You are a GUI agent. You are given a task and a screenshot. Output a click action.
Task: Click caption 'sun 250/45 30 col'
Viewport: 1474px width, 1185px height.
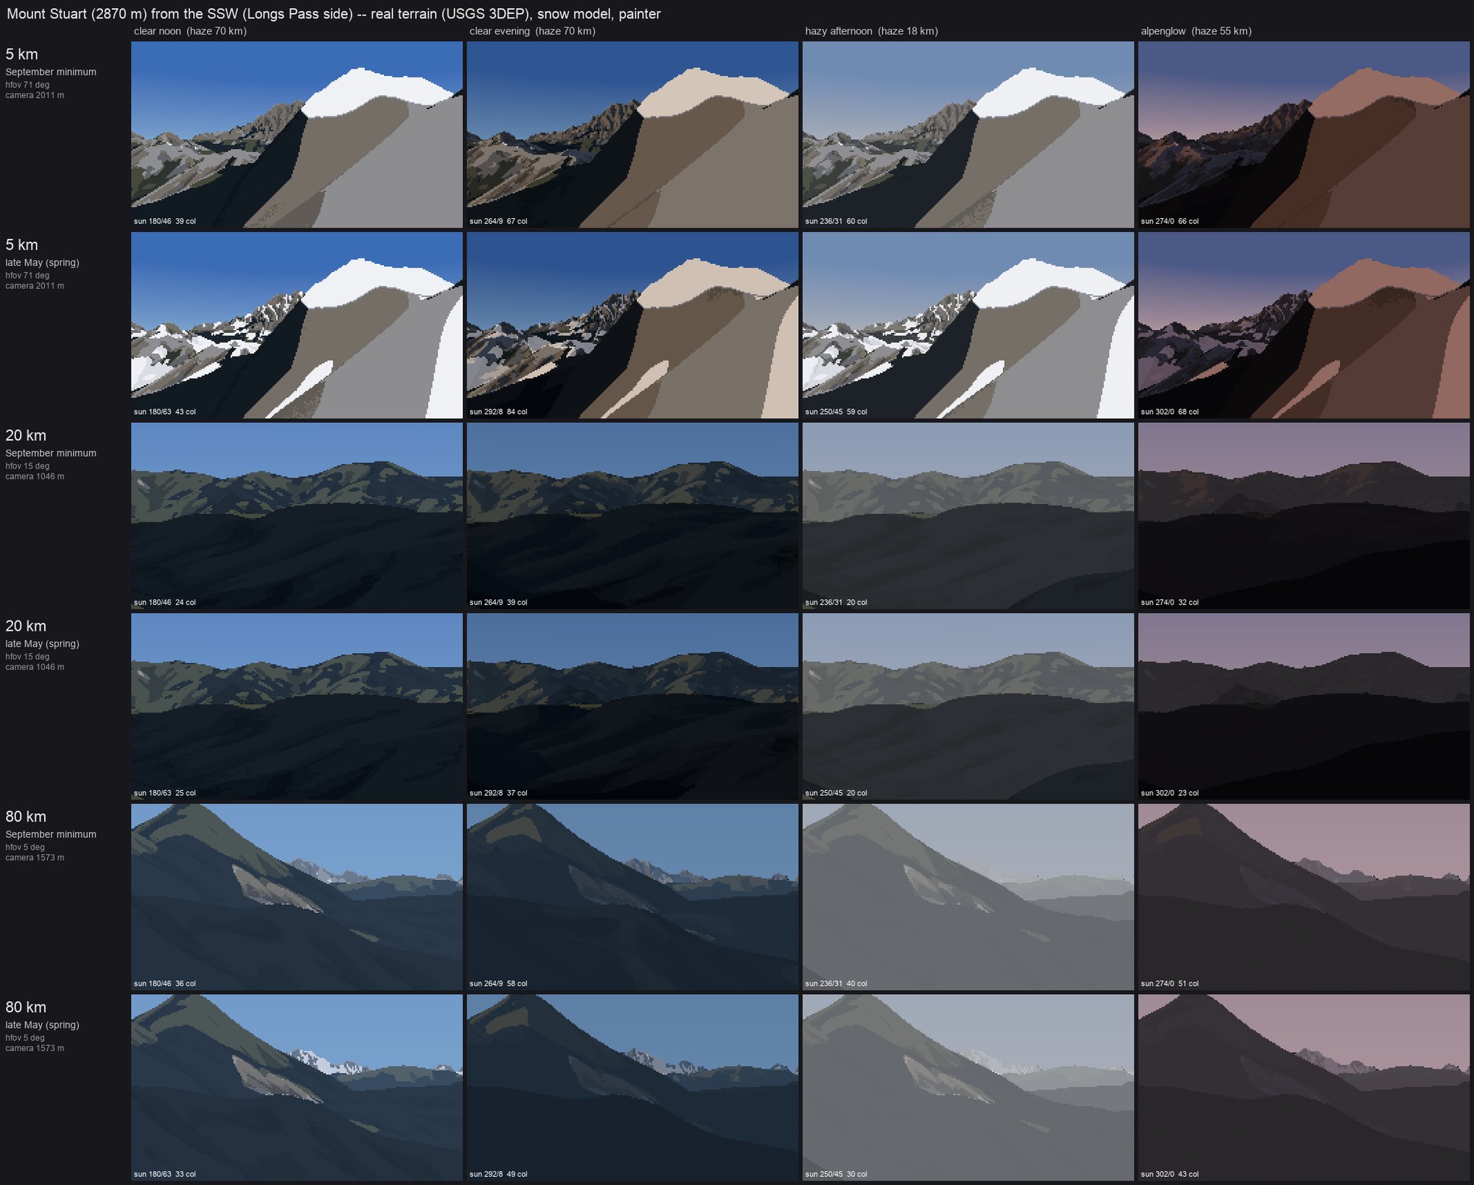click(836, 1174)
